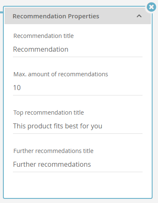Click the 'Further recommedations' value text
Screen dimensions: 158x203
point(52,164)
